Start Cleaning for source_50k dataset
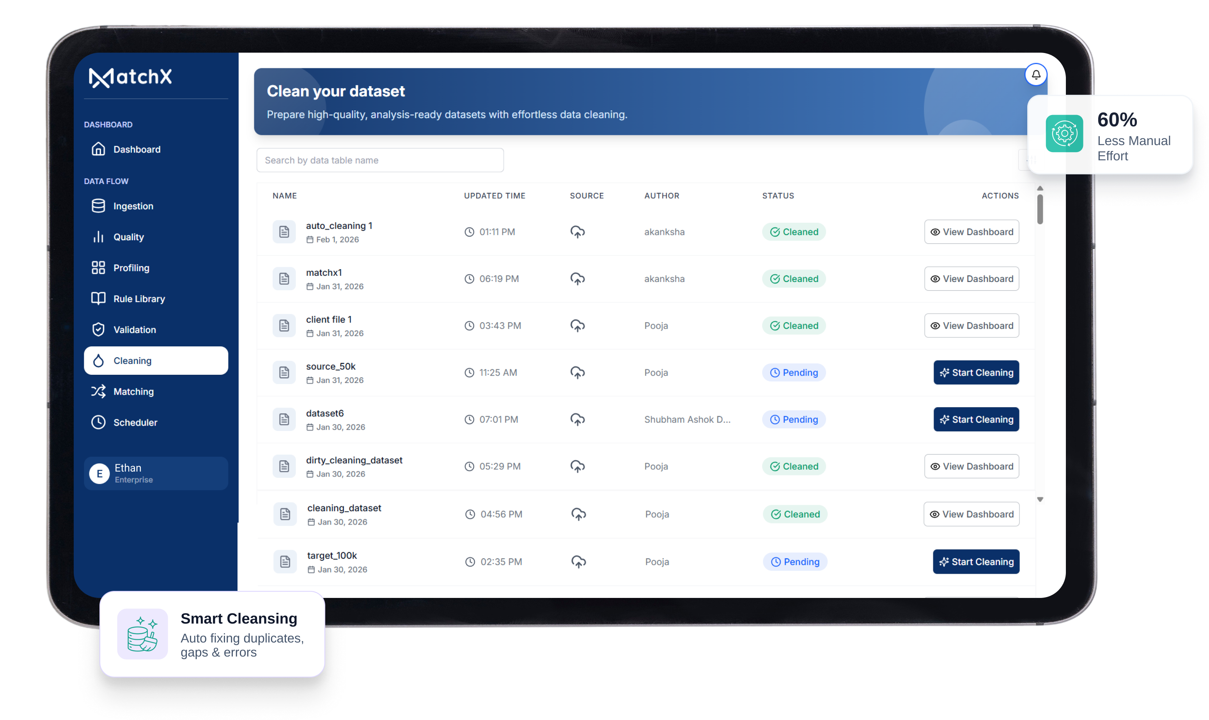Image resolution: width=1209 pixels, height=720 pixels. [x=976, y=372]
